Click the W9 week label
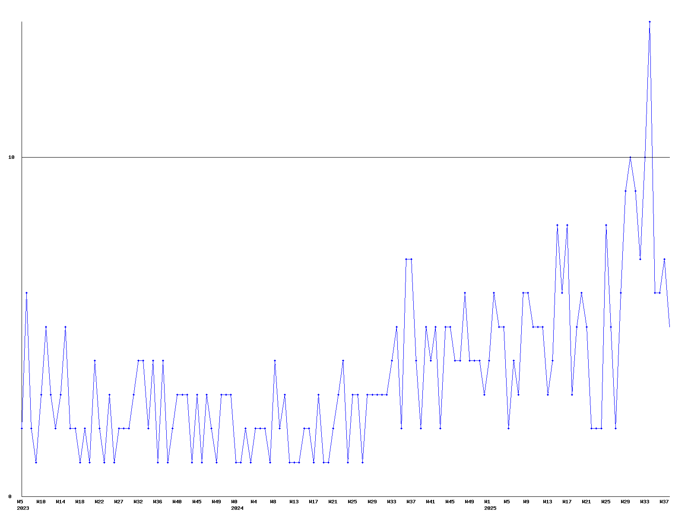Screen dimensions: 691x518 pyautogui.click(x=526, y=502)
